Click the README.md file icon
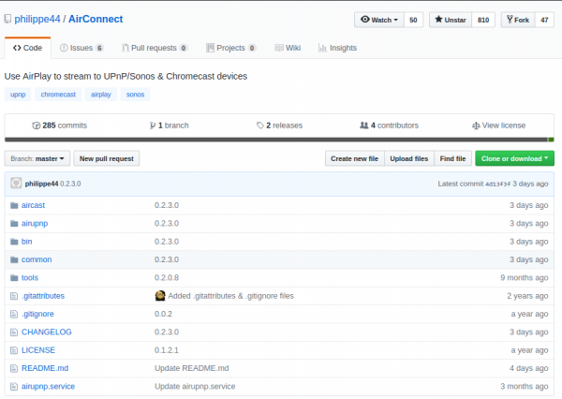This screenshot has width=562, height=399. [14, 368]
